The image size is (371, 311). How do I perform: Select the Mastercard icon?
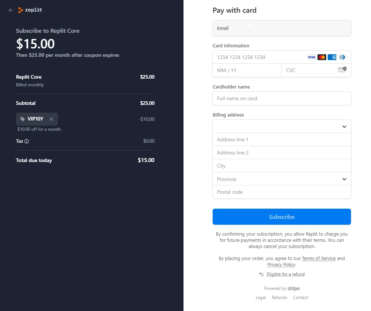(321, 57)
